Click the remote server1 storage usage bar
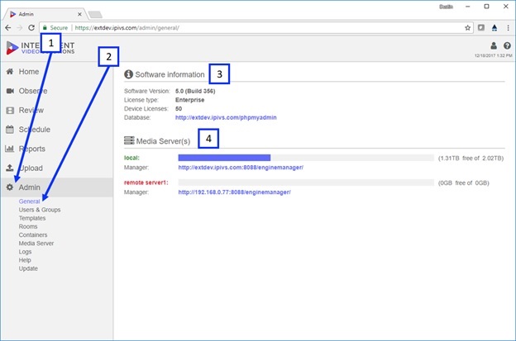This screenshot has height=341, width=516. pos(306,182)
